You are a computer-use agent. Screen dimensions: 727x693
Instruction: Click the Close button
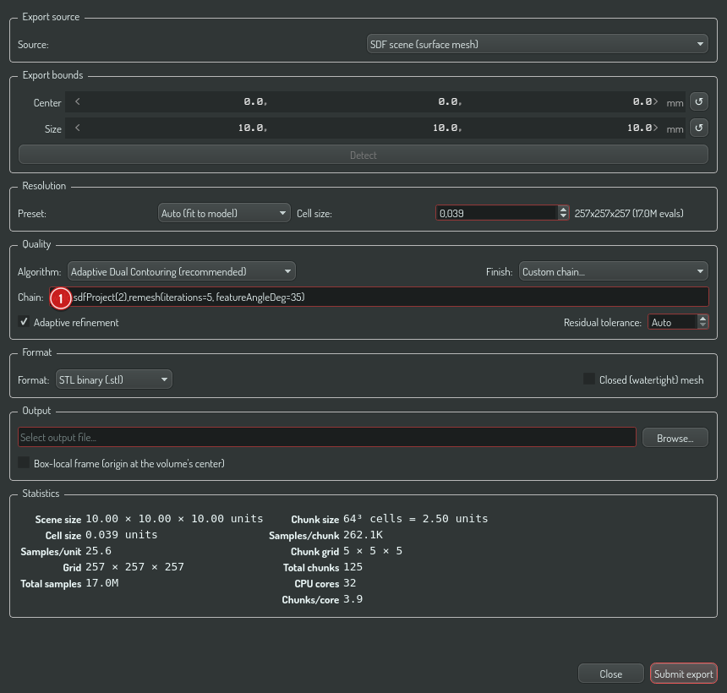(610, 674)
